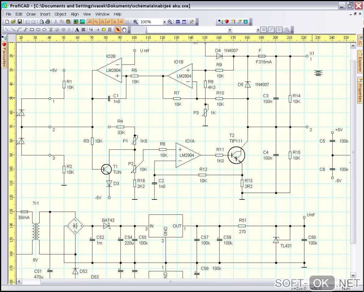Screen dimensions: 364x292
Task: Expand drawing toolbar options next to hand icon
Action: pos(129,30)
